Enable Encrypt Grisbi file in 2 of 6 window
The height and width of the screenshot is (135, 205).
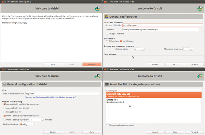(x=107, y=34)
